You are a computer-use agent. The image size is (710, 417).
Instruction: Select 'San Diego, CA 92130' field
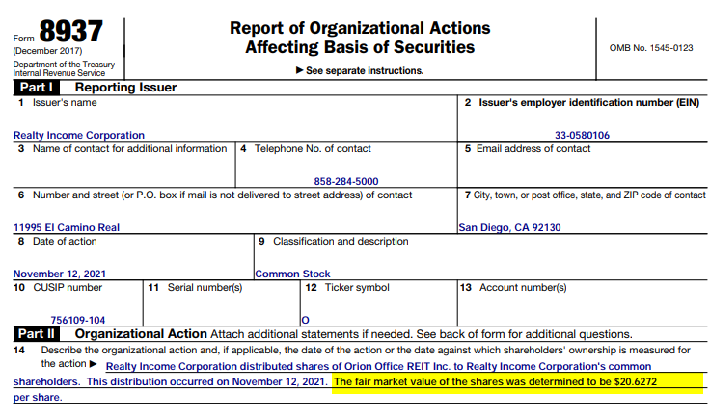click(509, 227)
